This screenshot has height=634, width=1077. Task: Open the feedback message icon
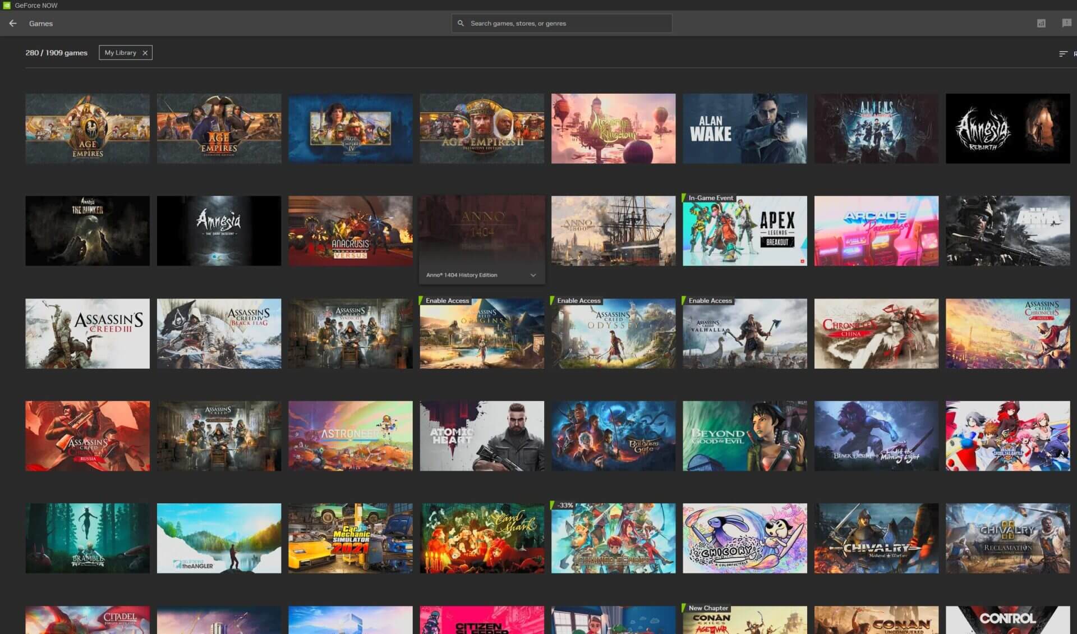pos(1066,23)
